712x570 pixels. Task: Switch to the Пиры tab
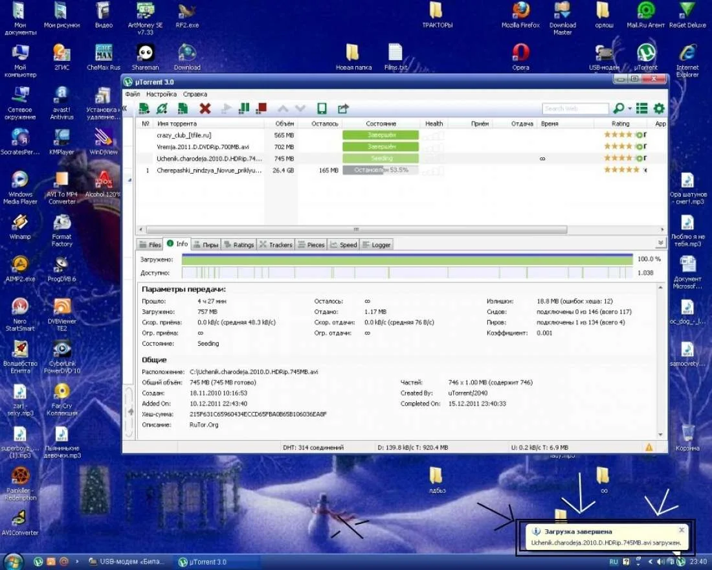click(x=206, y=245)
